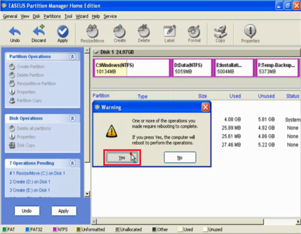Collapse the Disk Operations panel

73,118
